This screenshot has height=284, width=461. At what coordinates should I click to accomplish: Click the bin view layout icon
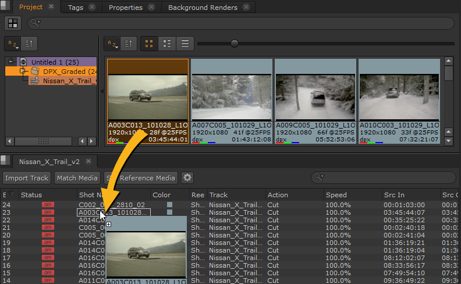tap(13, 23)
